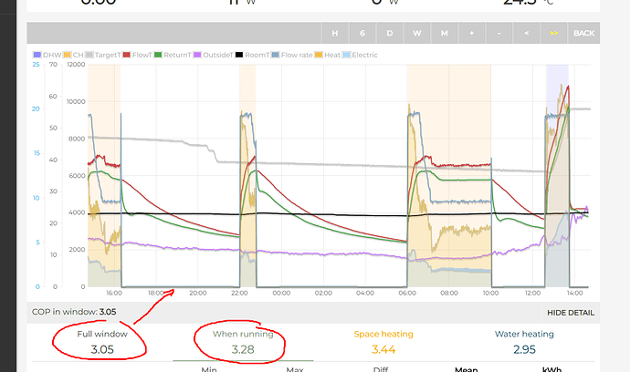Zoom out with the minus button

[499, 33]
